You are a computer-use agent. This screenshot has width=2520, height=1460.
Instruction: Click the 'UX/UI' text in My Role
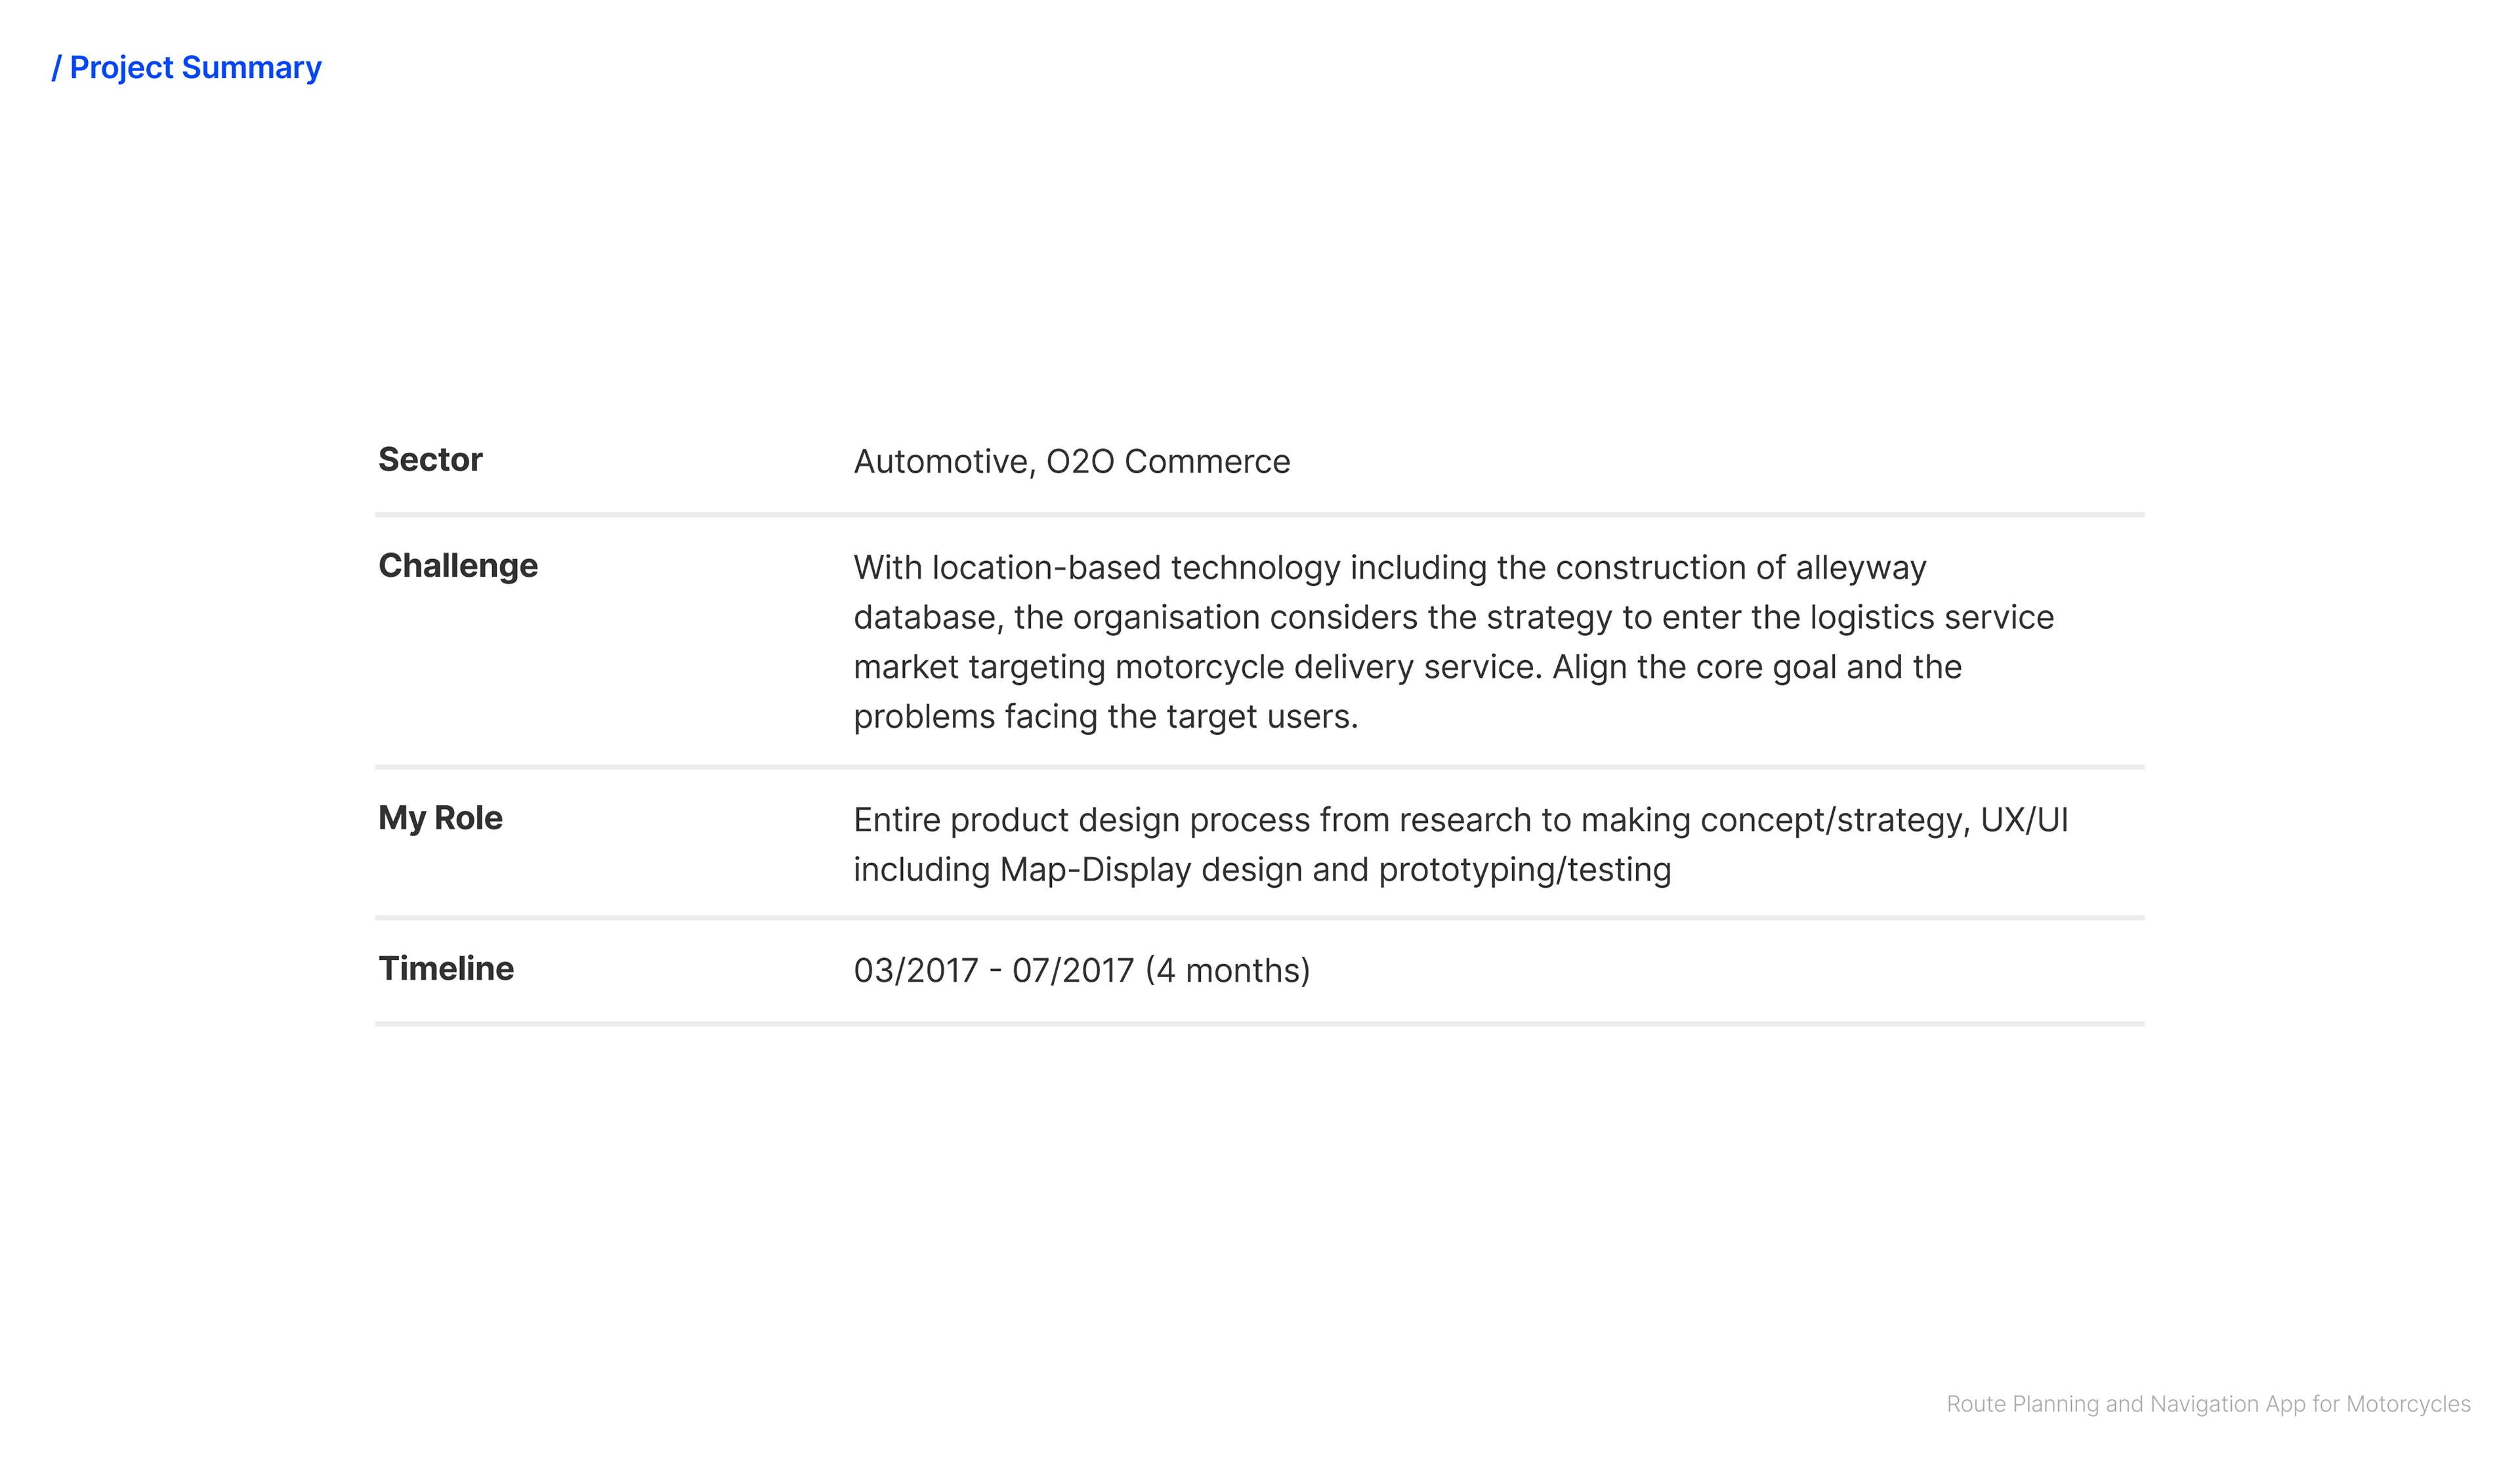click(x=2024, y=820)
